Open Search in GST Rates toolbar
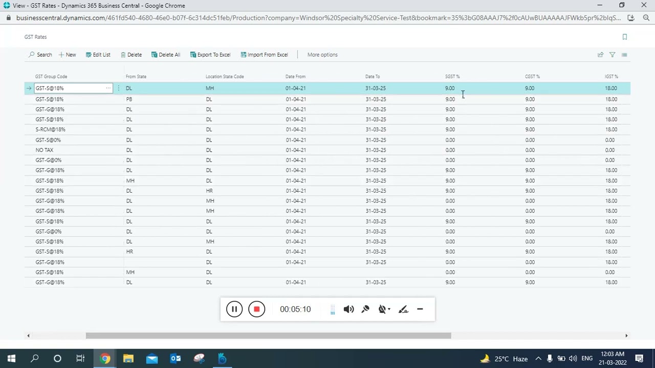 tap(40, 55)
